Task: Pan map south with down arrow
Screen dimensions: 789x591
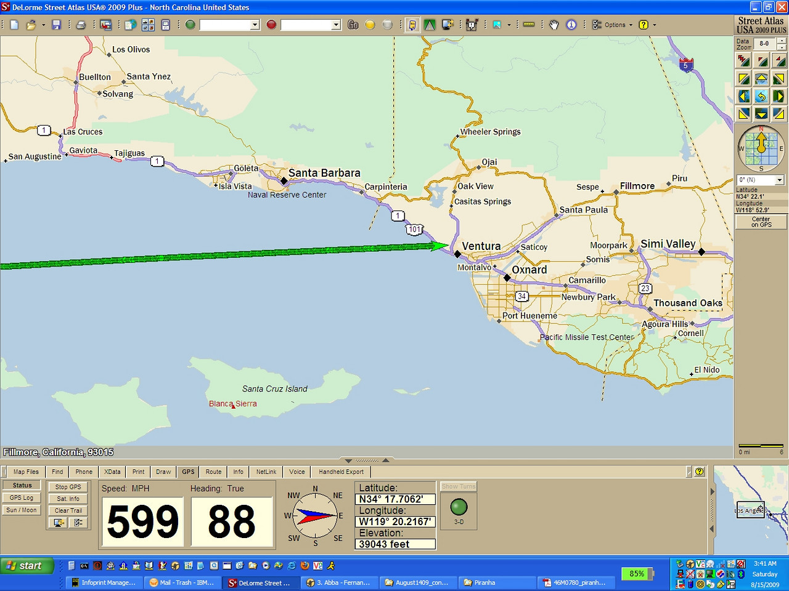Action: [x=761, y=113]
